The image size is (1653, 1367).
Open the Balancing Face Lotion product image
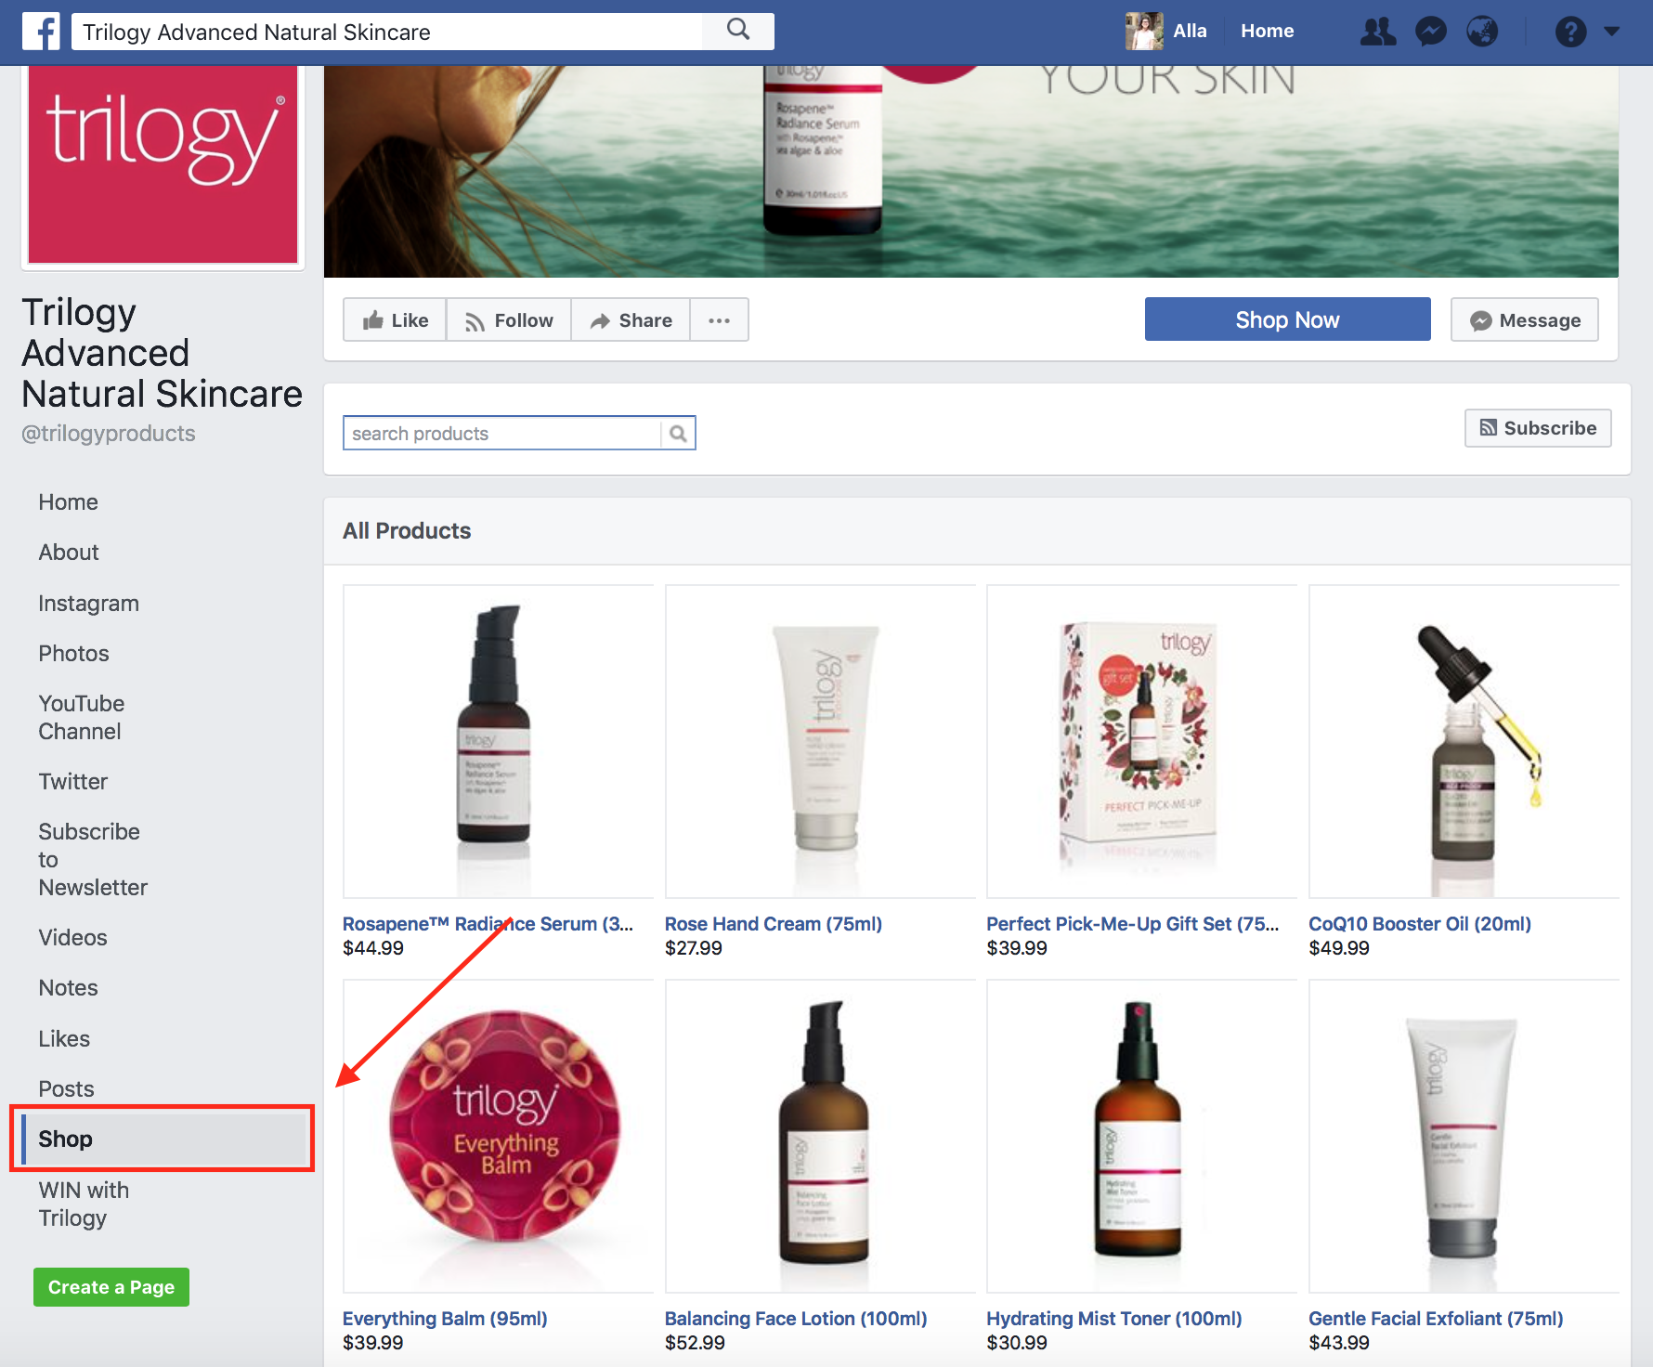pyautogui.click(x=820, y=1136)
